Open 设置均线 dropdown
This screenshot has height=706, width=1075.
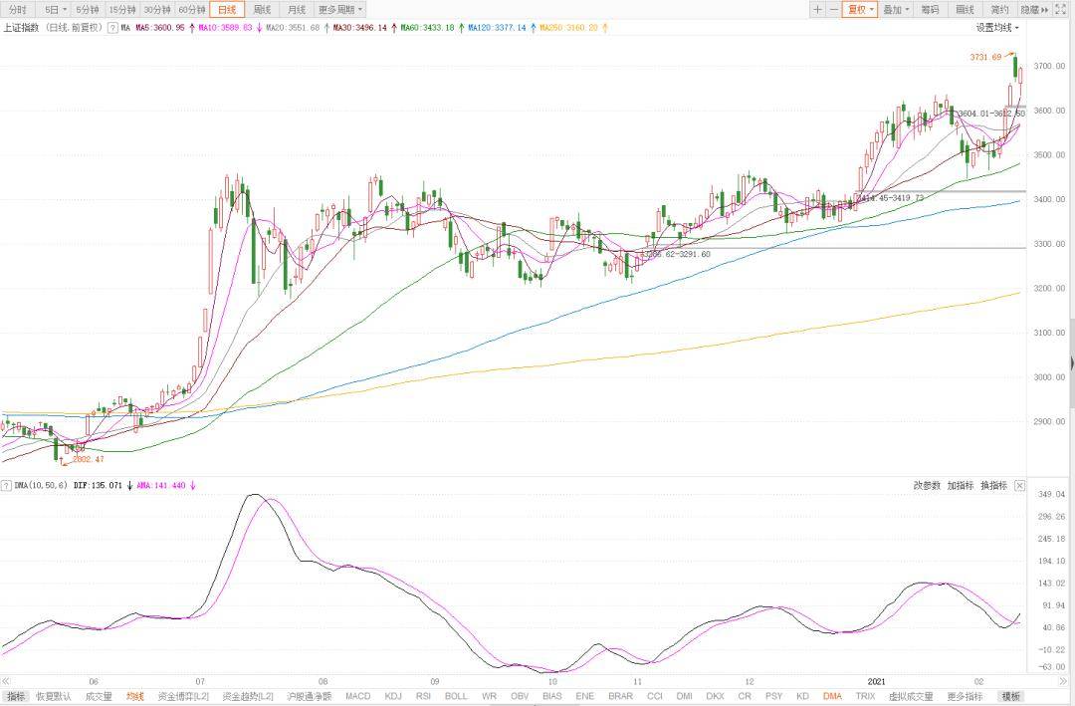pos(997,28)
